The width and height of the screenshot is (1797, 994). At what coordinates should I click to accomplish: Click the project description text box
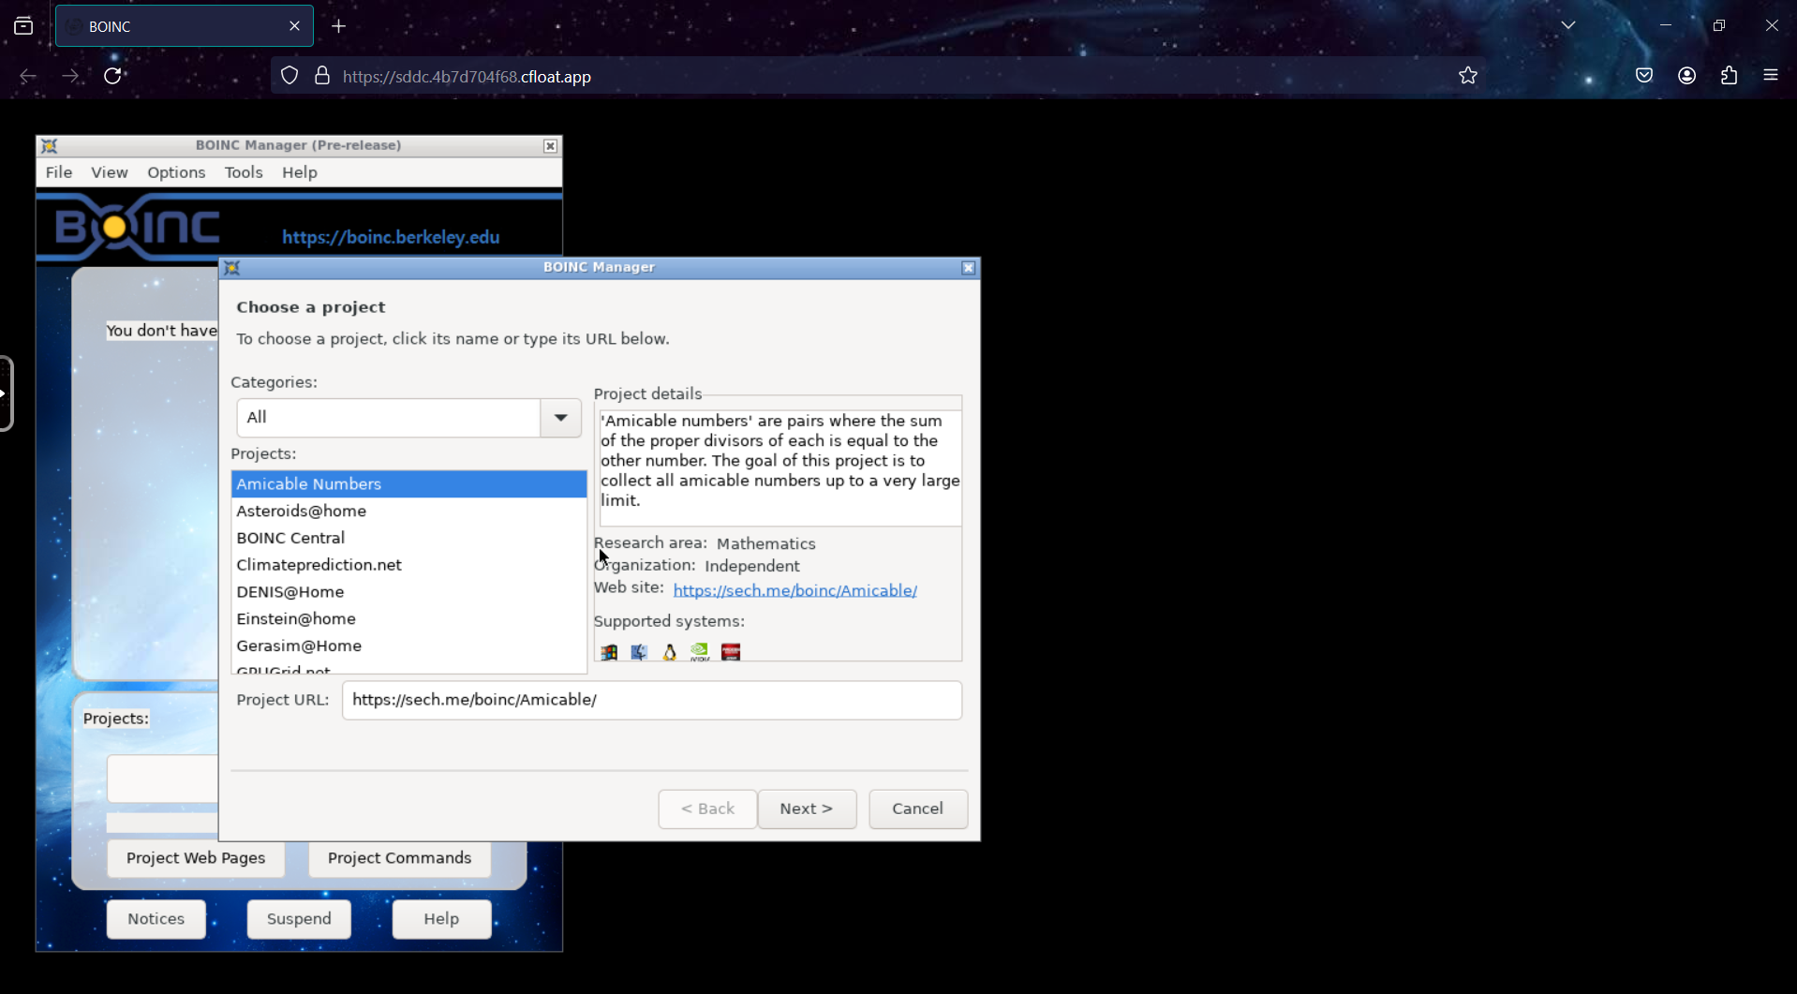pos(780,468)
